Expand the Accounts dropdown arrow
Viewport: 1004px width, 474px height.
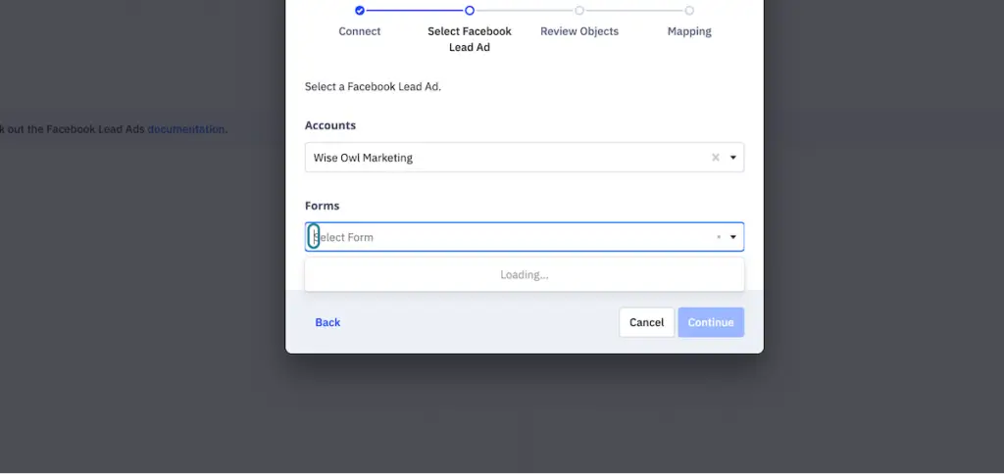tap(733, 158)
